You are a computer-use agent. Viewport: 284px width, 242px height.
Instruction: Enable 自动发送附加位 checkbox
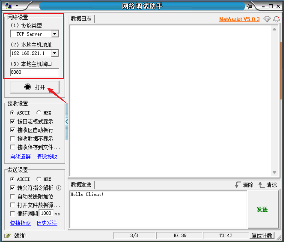click(13, 197)
